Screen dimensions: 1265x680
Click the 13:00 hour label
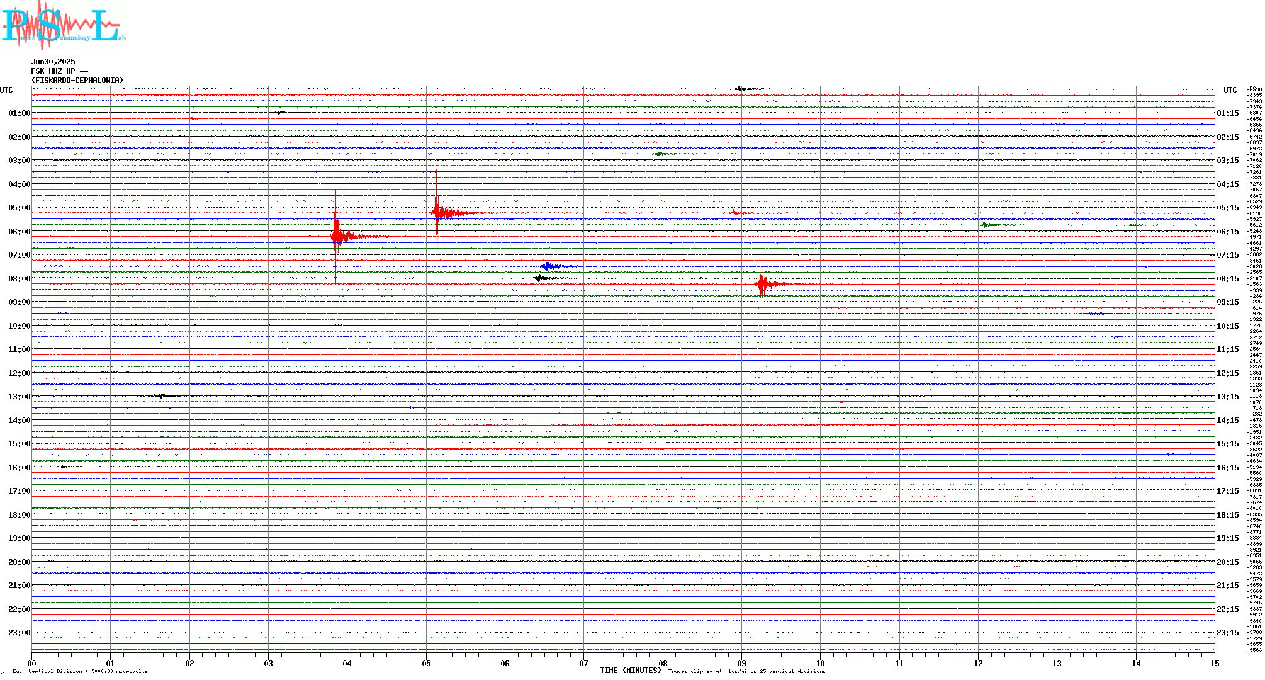pyautogui.click(x=20, y=397)
